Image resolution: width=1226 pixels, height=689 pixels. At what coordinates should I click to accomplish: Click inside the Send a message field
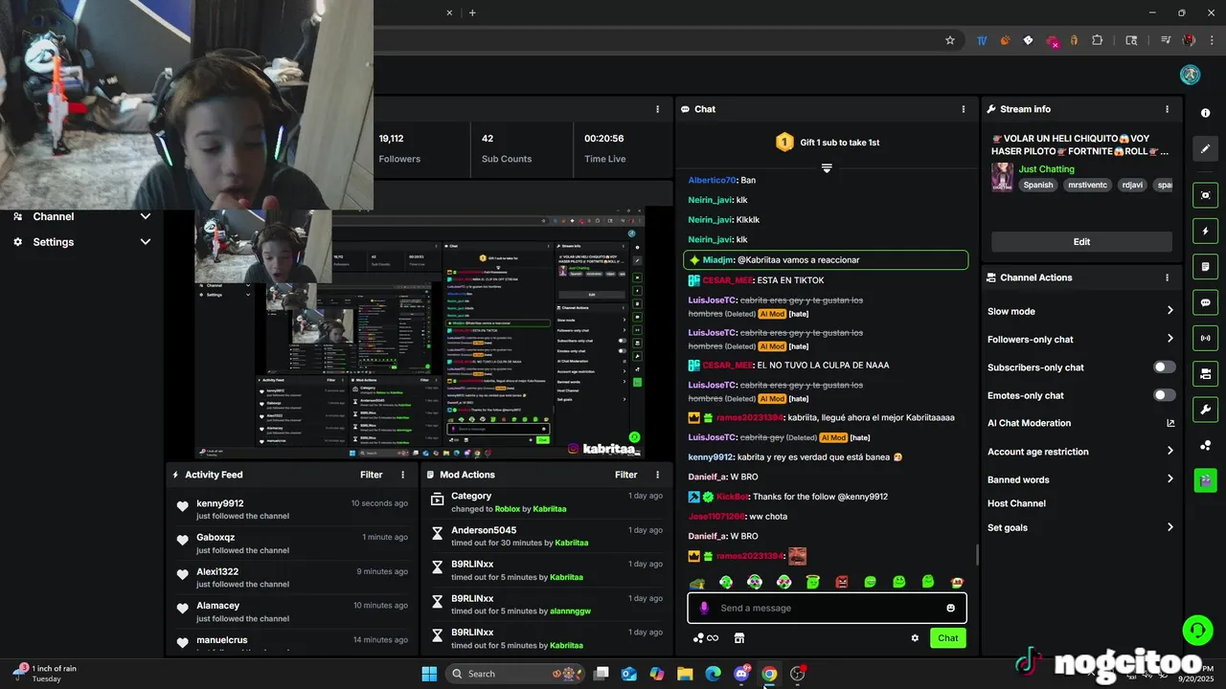(827, 608)
